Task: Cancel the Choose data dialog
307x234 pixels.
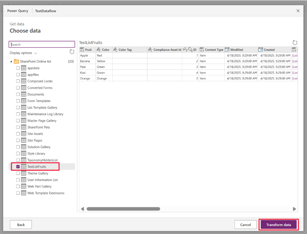Action: pyautogui.click(x=245, y=224)
